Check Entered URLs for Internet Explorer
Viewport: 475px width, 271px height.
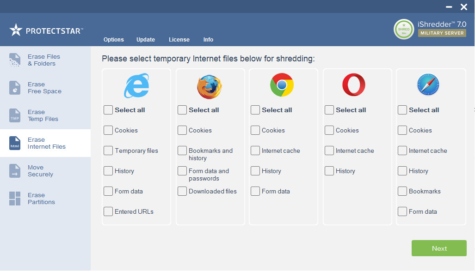click(108, 211)
